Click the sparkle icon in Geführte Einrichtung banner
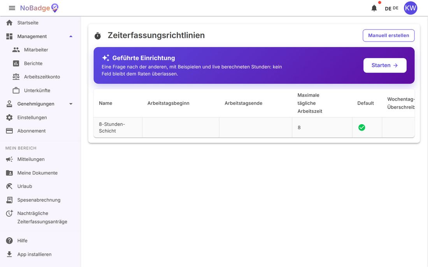The height and width of the screenshot is (267, 428). pyautogui.click(x=105, y=58)
